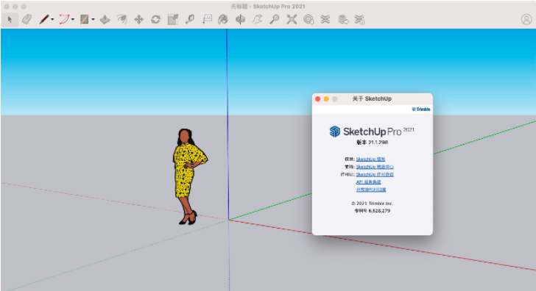Choose the Arc drawing tool
536x291 pixels.
(x=64, y=19)
